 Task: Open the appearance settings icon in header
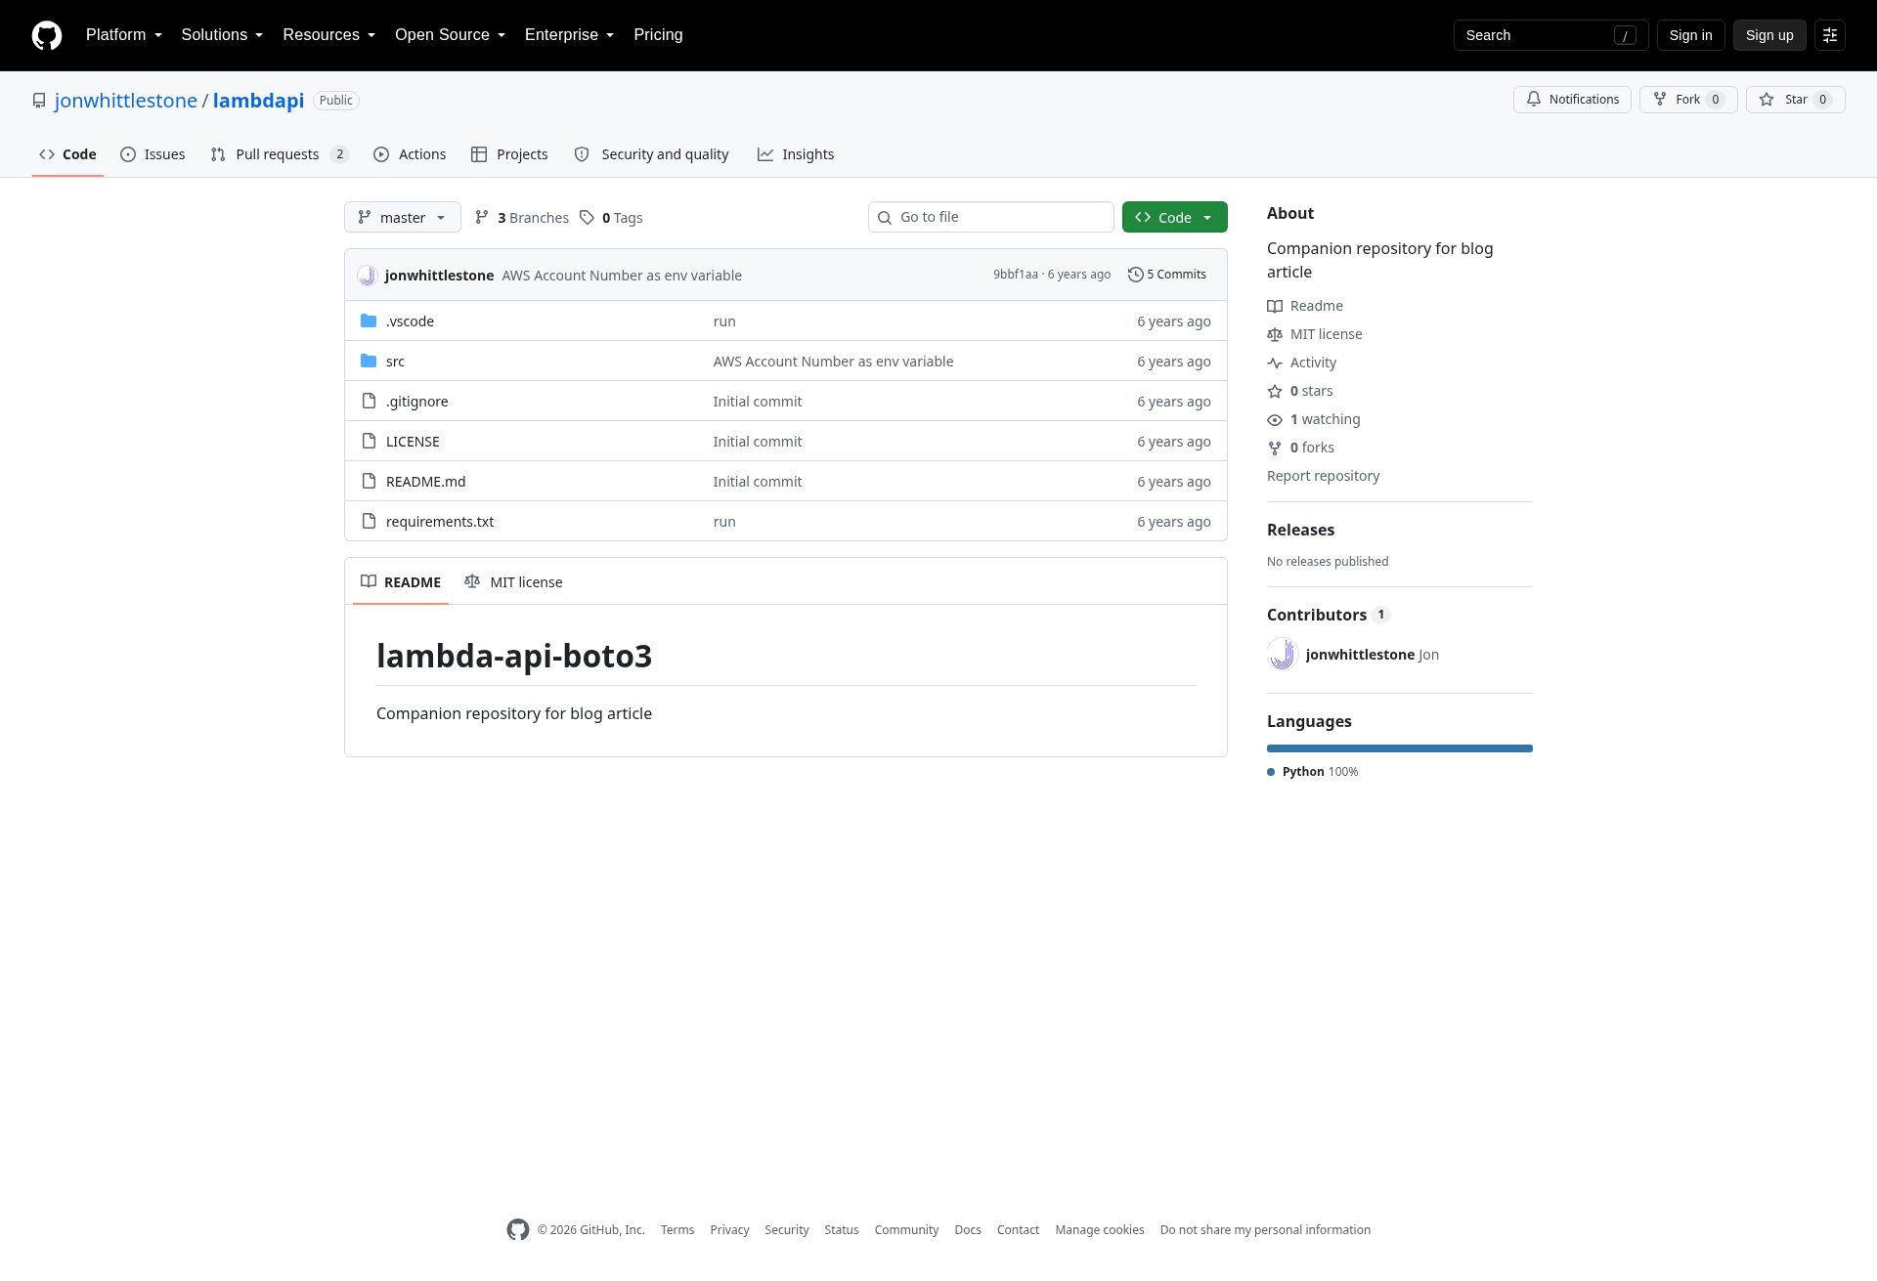pyautogui.click(x=1830, y=35)
